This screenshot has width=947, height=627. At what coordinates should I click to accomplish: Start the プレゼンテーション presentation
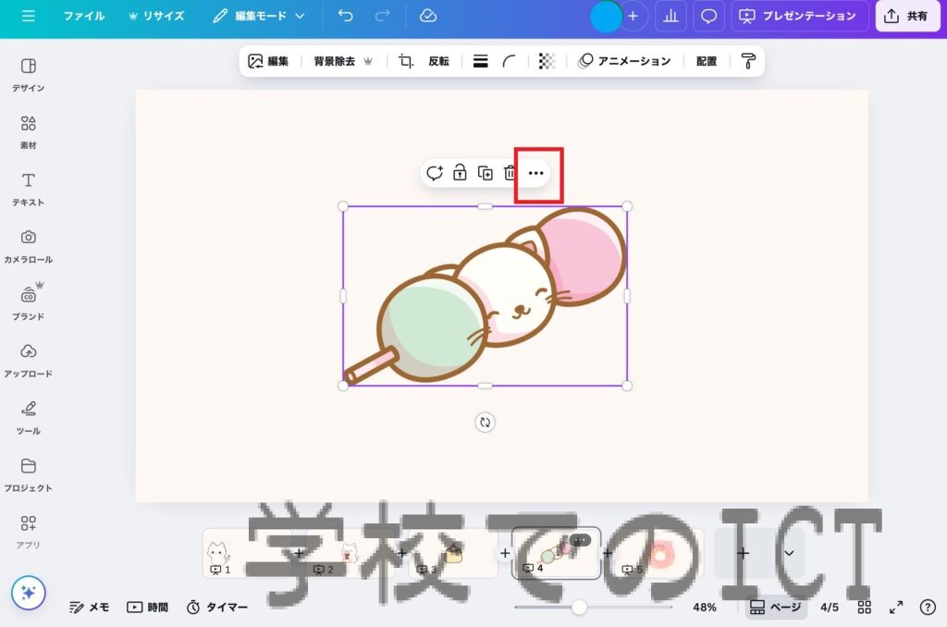pyautogui.click(x=800, y=17)
